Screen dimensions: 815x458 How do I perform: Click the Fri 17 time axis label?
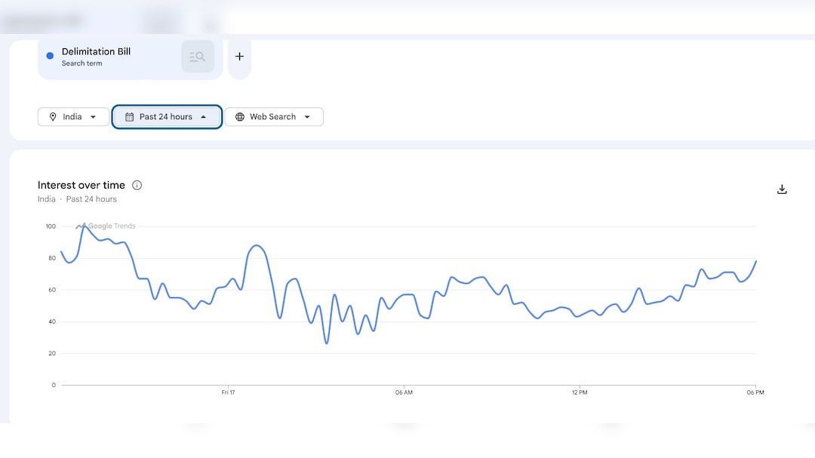tap(229, 392)
